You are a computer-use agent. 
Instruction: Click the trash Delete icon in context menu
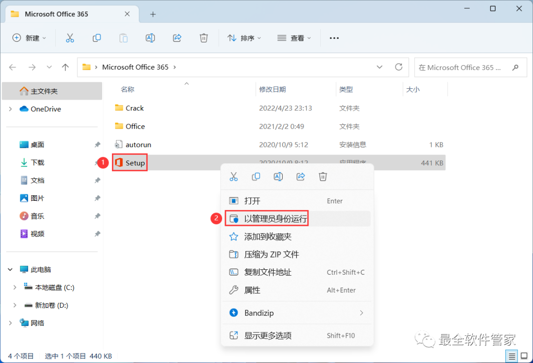323,177
